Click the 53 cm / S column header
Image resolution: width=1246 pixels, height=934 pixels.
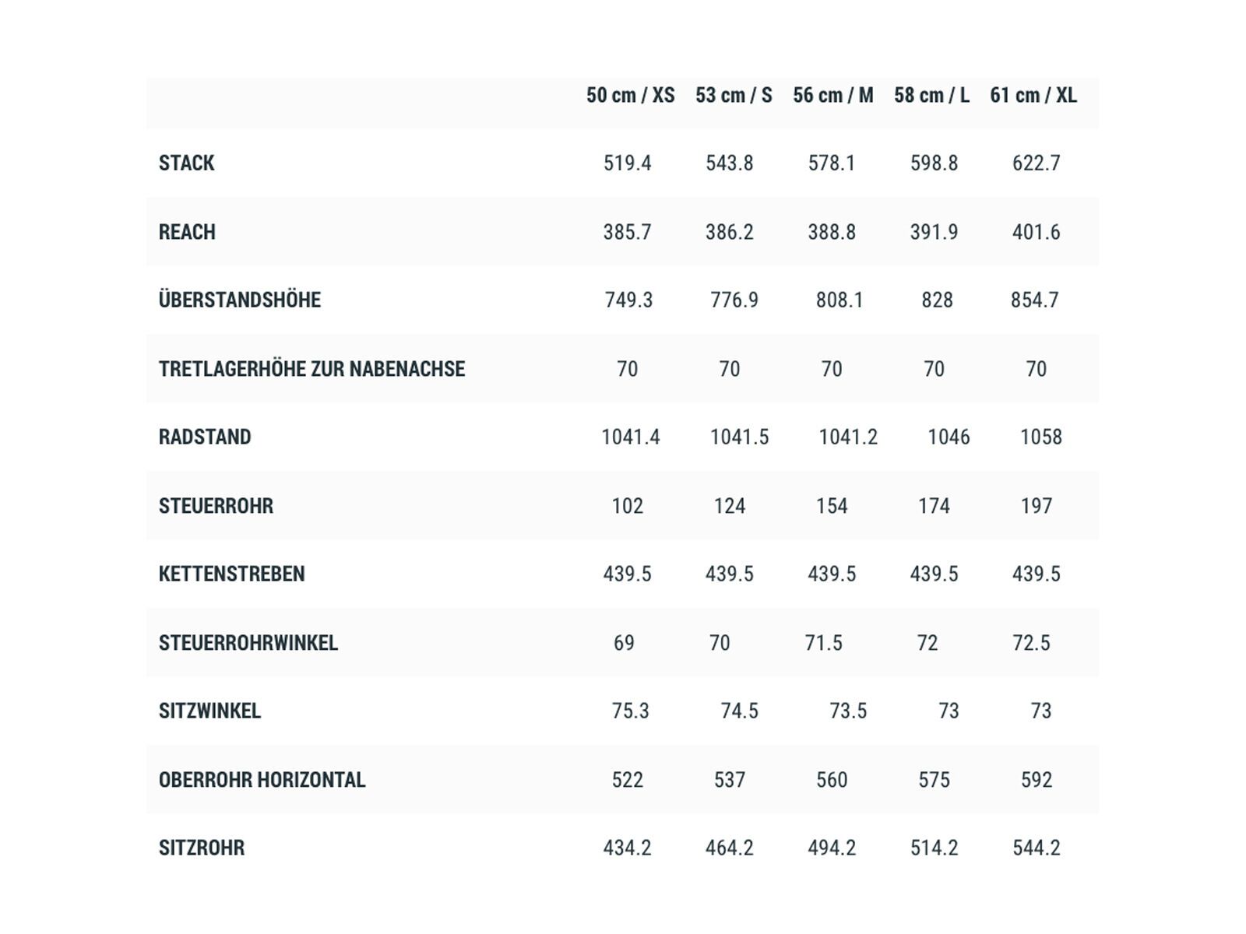tap(734, 96)
